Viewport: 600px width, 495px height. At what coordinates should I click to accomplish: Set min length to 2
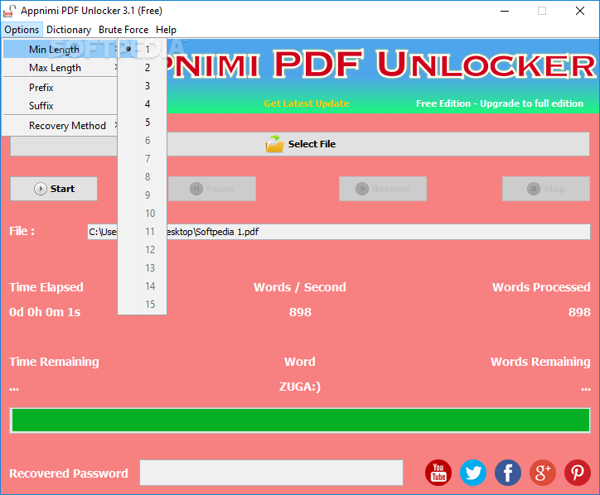tap(143, 68)
